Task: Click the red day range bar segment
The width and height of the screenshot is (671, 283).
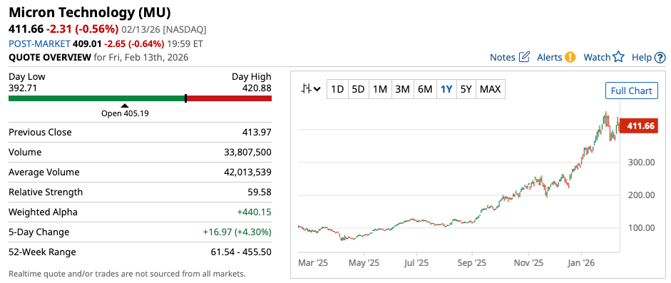Action: 230,98
